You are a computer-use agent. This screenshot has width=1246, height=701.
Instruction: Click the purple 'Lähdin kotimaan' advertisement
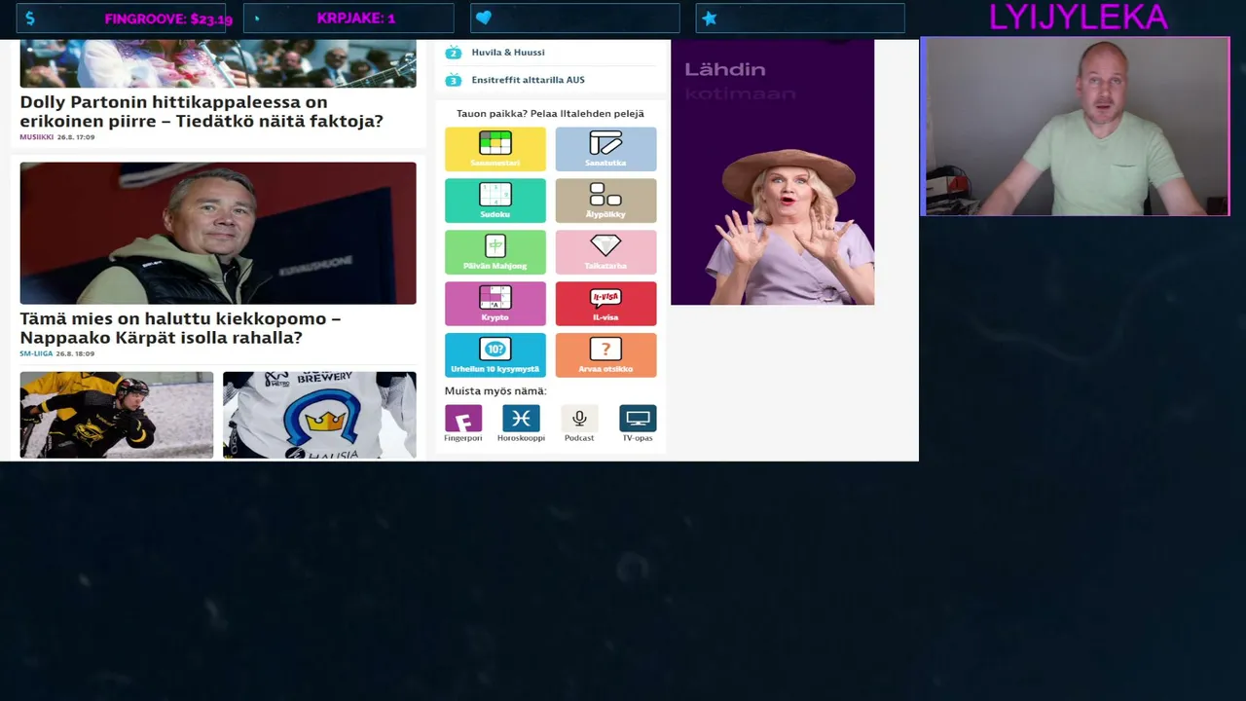(773, 172)
